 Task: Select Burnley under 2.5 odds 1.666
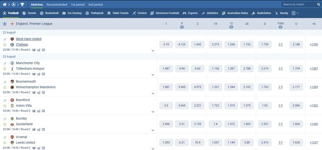point(296,124)
